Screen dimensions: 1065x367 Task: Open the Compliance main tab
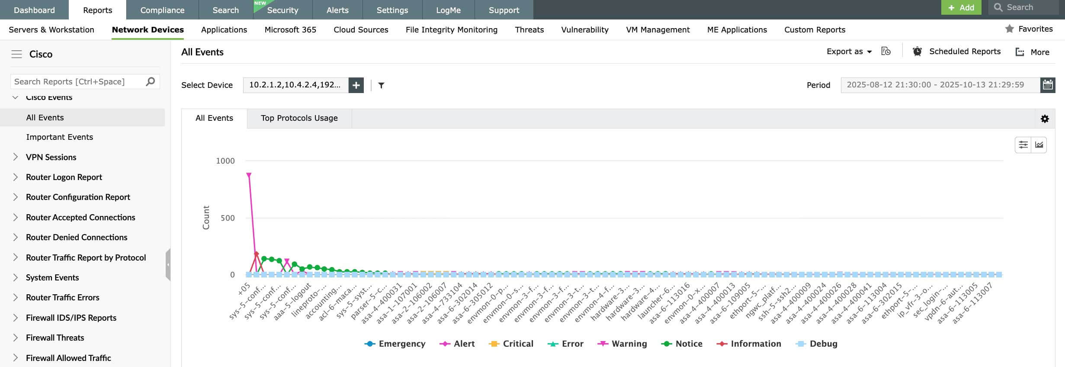pyautogui.click(x=162, y=10)
